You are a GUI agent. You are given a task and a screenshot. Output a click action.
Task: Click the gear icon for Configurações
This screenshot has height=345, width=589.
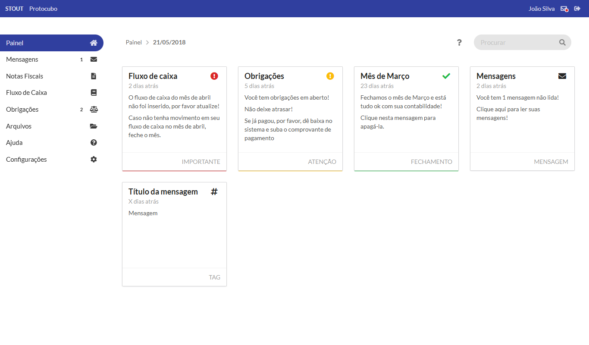(x=94, y=160)
